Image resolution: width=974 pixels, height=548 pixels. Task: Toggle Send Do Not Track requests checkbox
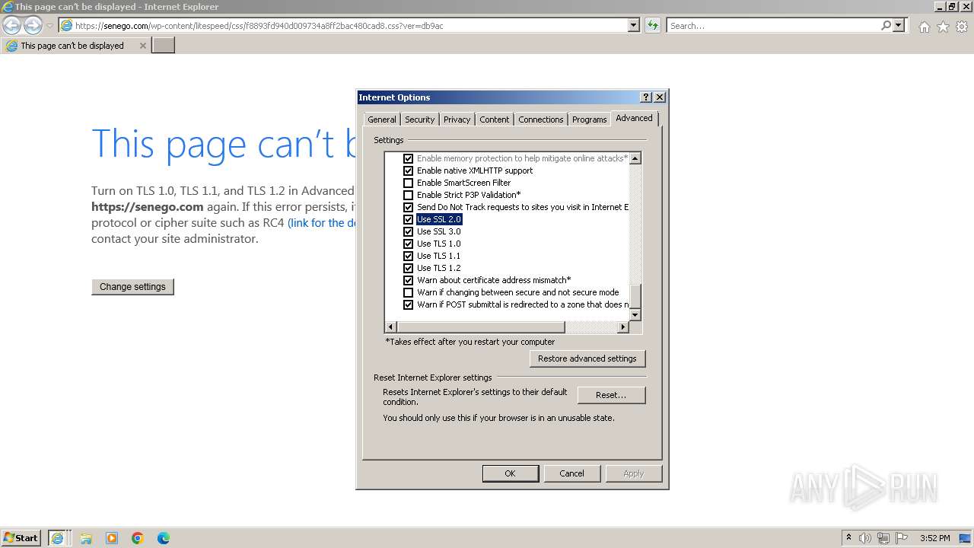(x=408, y=207)
